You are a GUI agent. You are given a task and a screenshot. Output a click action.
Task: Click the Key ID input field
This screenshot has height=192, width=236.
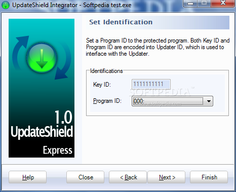coord(151,84)
